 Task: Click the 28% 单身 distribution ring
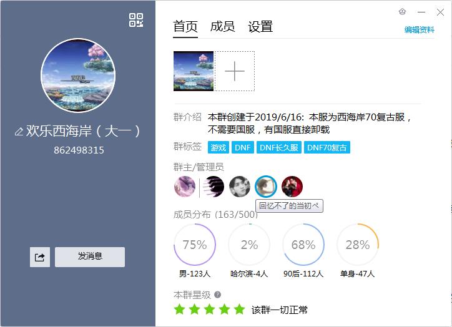358,245
